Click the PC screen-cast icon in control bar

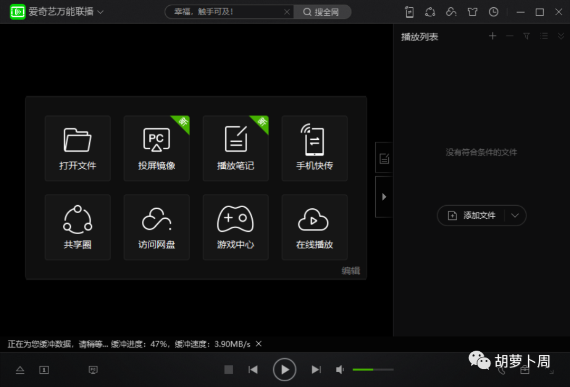93,370
